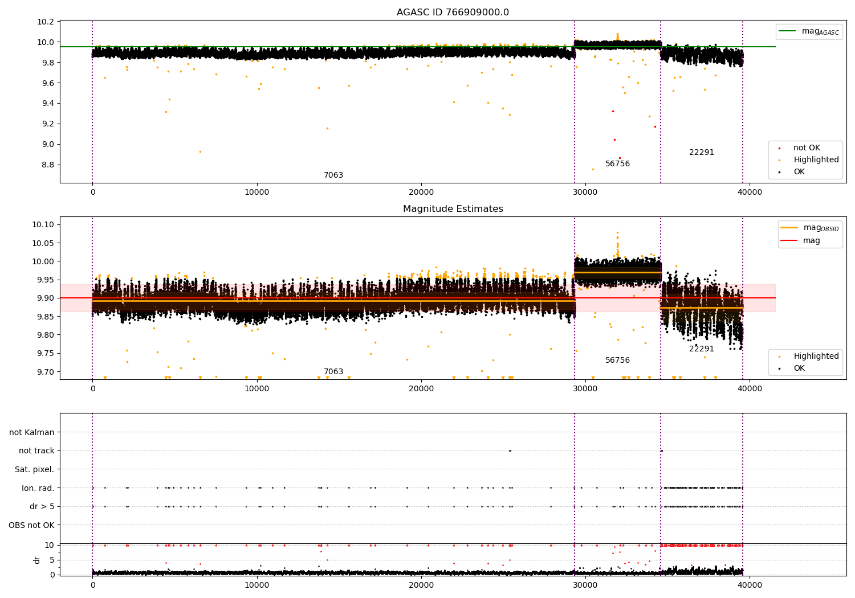Screen dimensions: 855x598
Task: Click the '22291' annotation in the top plot
Action: pos(701,153)
